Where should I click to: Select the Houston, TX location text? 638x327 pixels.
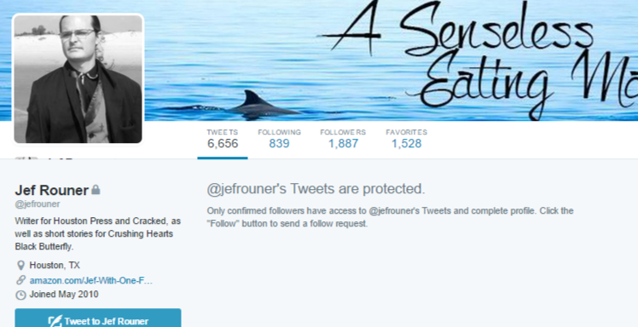[55, 265]
